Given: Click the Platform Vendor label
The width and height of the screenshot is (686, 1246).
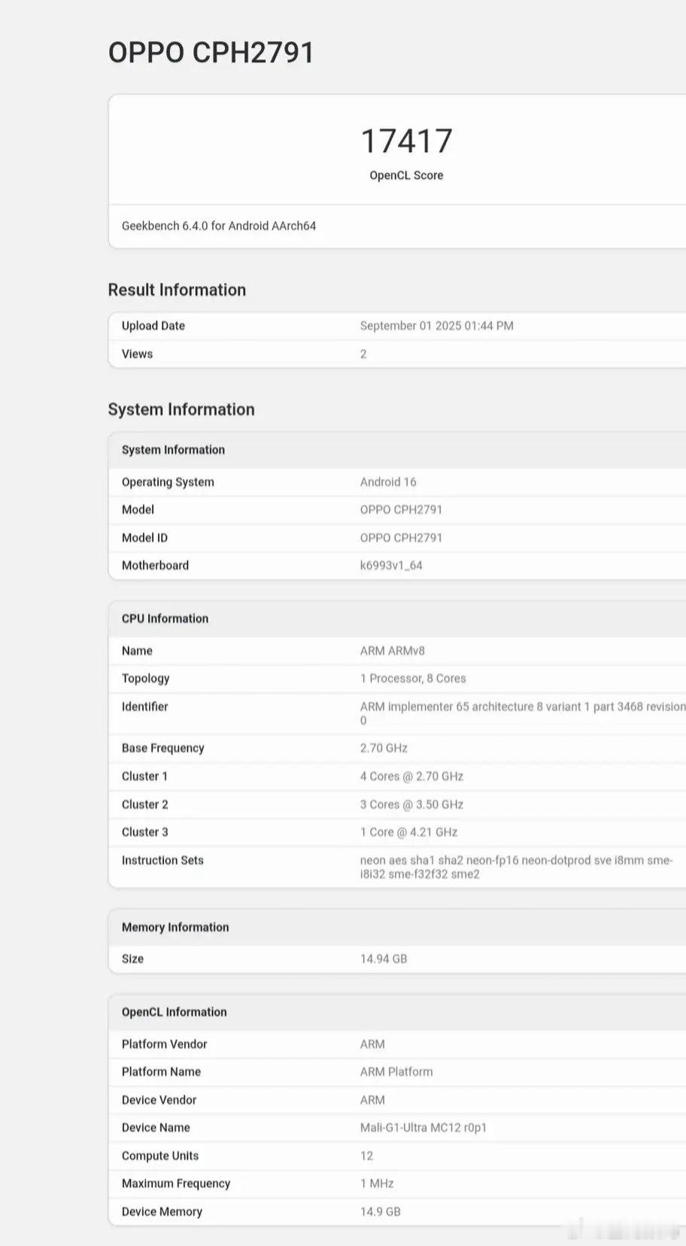Looking at the screenshot, I should (x=164, y=1044).
